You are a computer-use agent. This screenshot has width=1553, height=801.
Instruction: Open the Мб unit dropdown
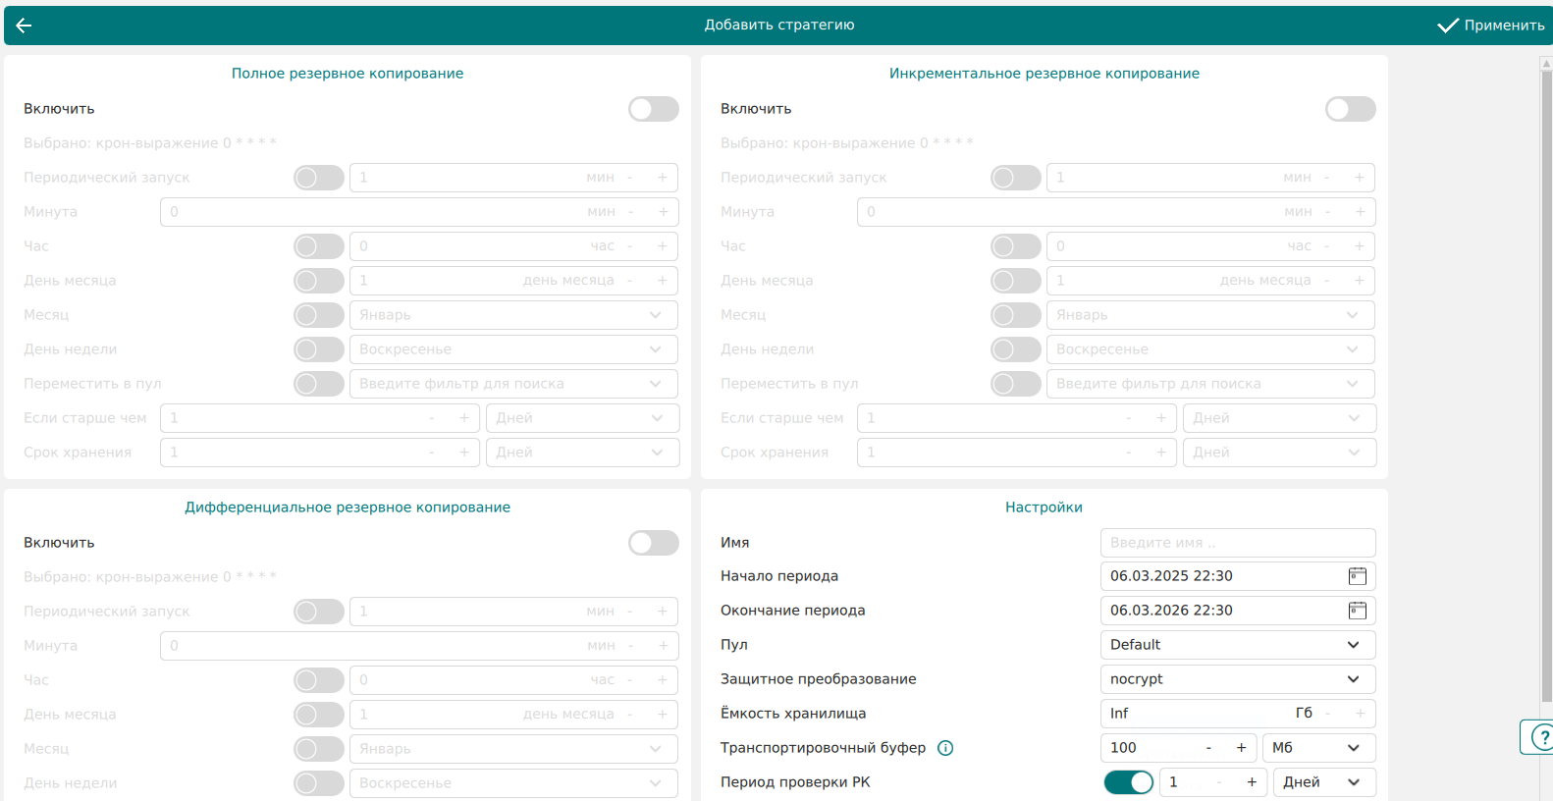tap(1317, 748)
